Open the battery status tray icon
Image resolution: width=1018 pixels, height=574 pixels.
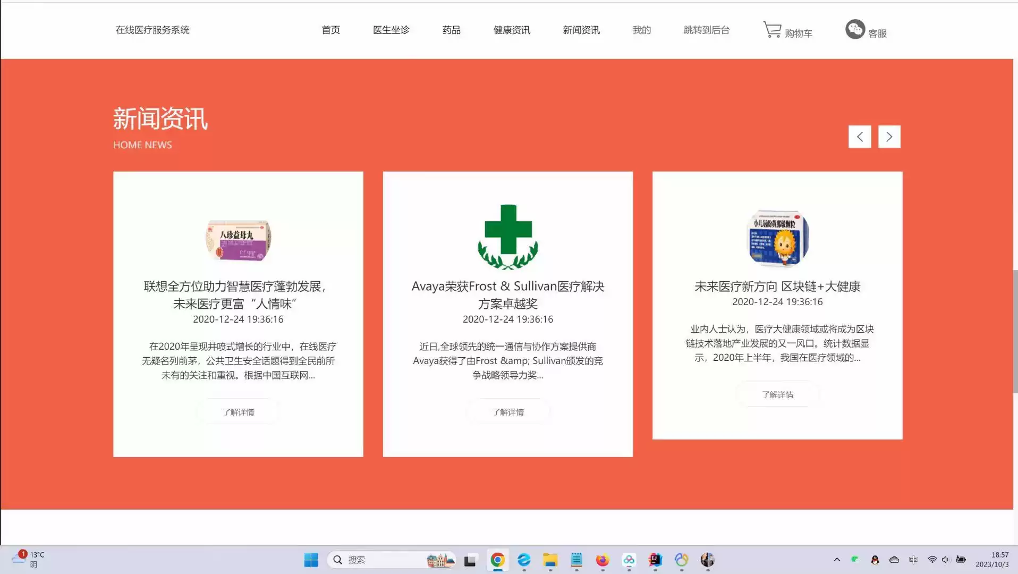point(961,559)
